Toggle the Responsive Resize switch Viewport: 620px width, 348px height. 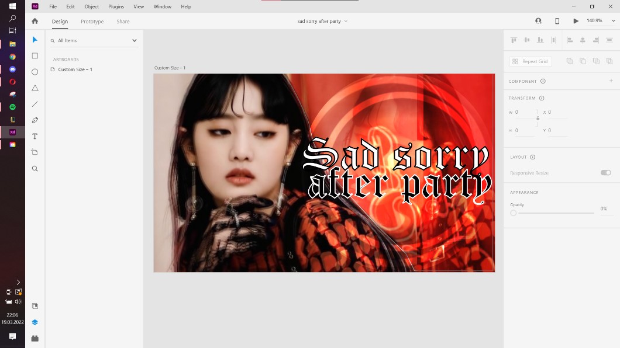click(x=605, y=173)
